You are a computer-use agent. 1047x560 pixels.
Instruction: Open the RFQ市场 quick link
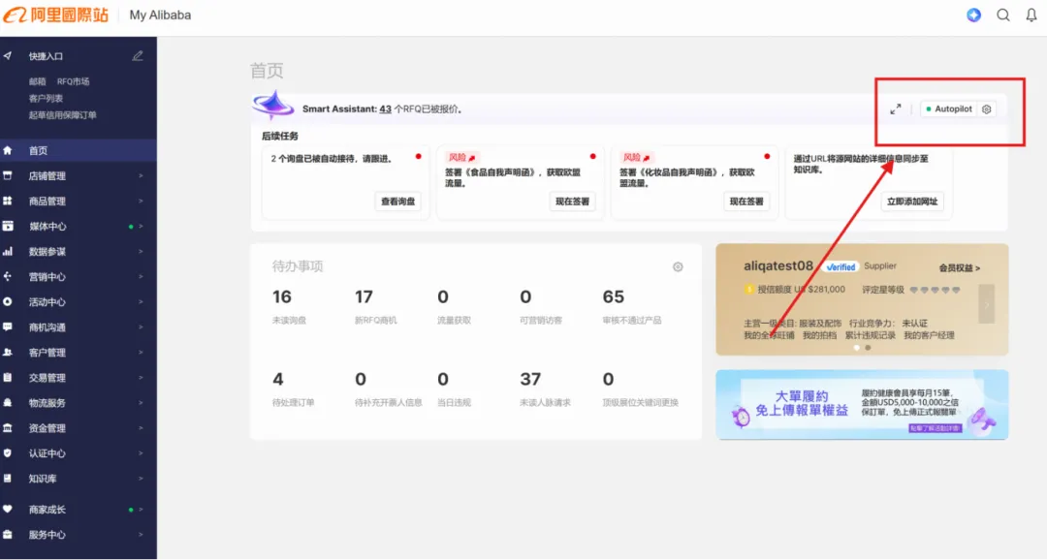(73, 81)
